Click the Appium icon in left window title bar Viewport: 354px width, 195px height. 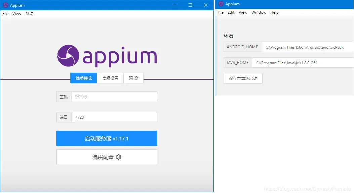pyautogui.click(x=6, y=5)
